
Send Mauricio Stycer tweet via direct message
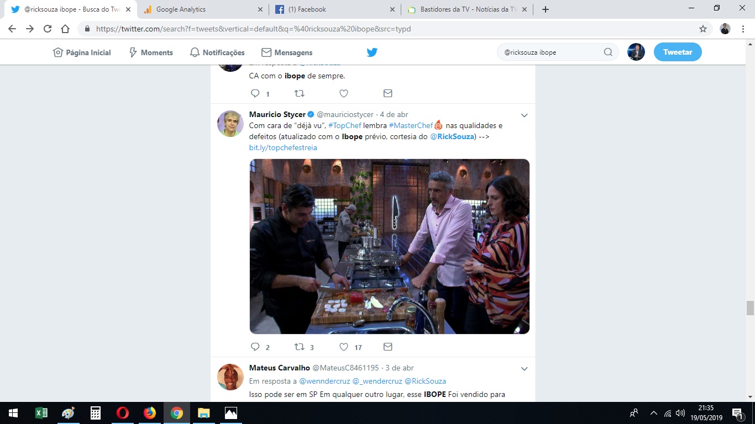point(388,347)
